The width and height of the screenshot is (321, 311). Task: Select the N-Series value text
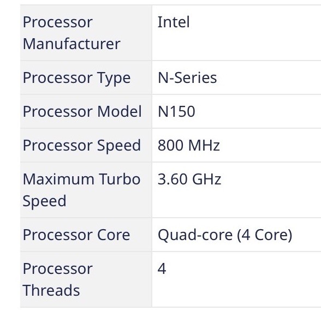pyautogui.click(x=187, y=77)
